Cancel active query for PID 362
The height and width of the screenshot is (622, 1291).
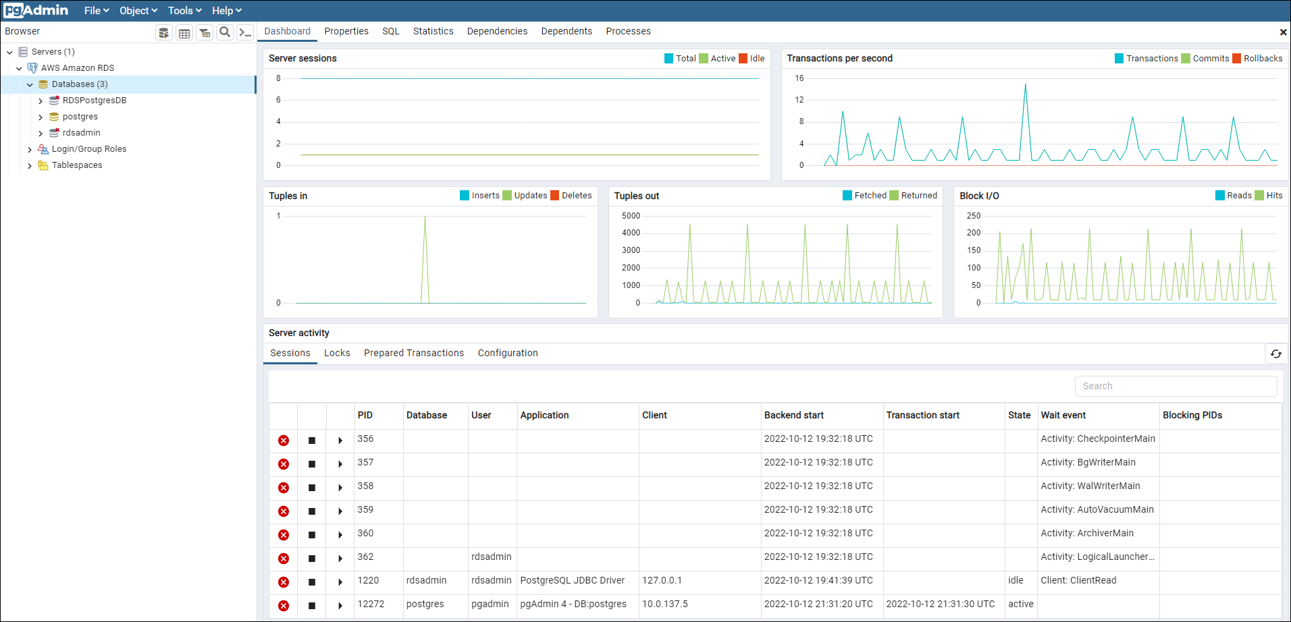(x=312, y=559)
